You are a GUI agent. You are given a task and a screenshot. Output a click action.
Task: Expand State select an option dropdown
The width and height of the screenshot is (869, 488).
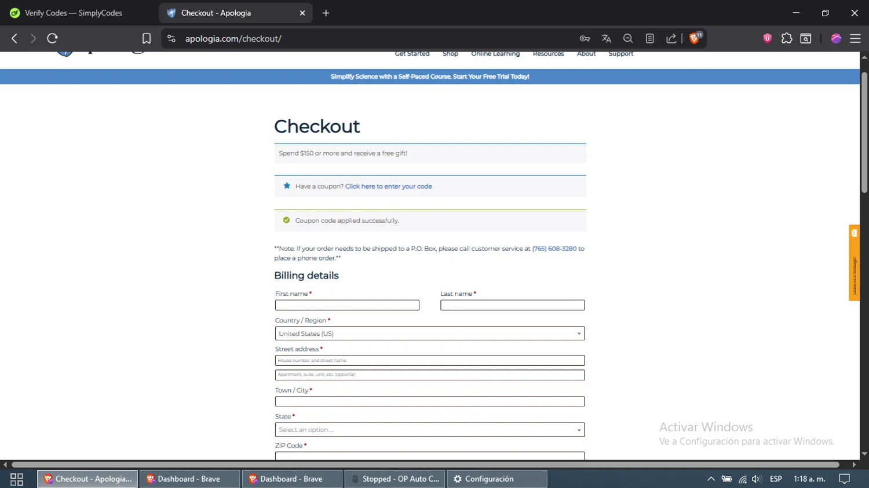coord(430,430)
